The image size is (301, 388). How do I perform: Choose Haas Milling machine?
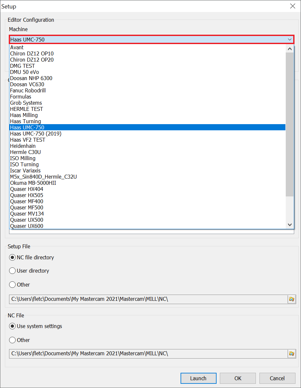pyautogui.click(x=147, y=115)
